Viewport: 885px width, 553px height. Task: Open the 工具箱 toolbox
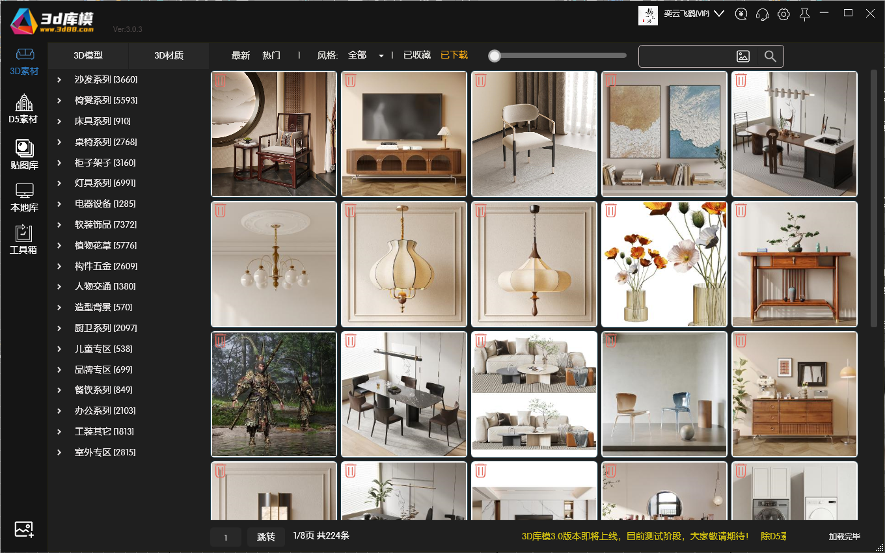[x=23, y=239]
